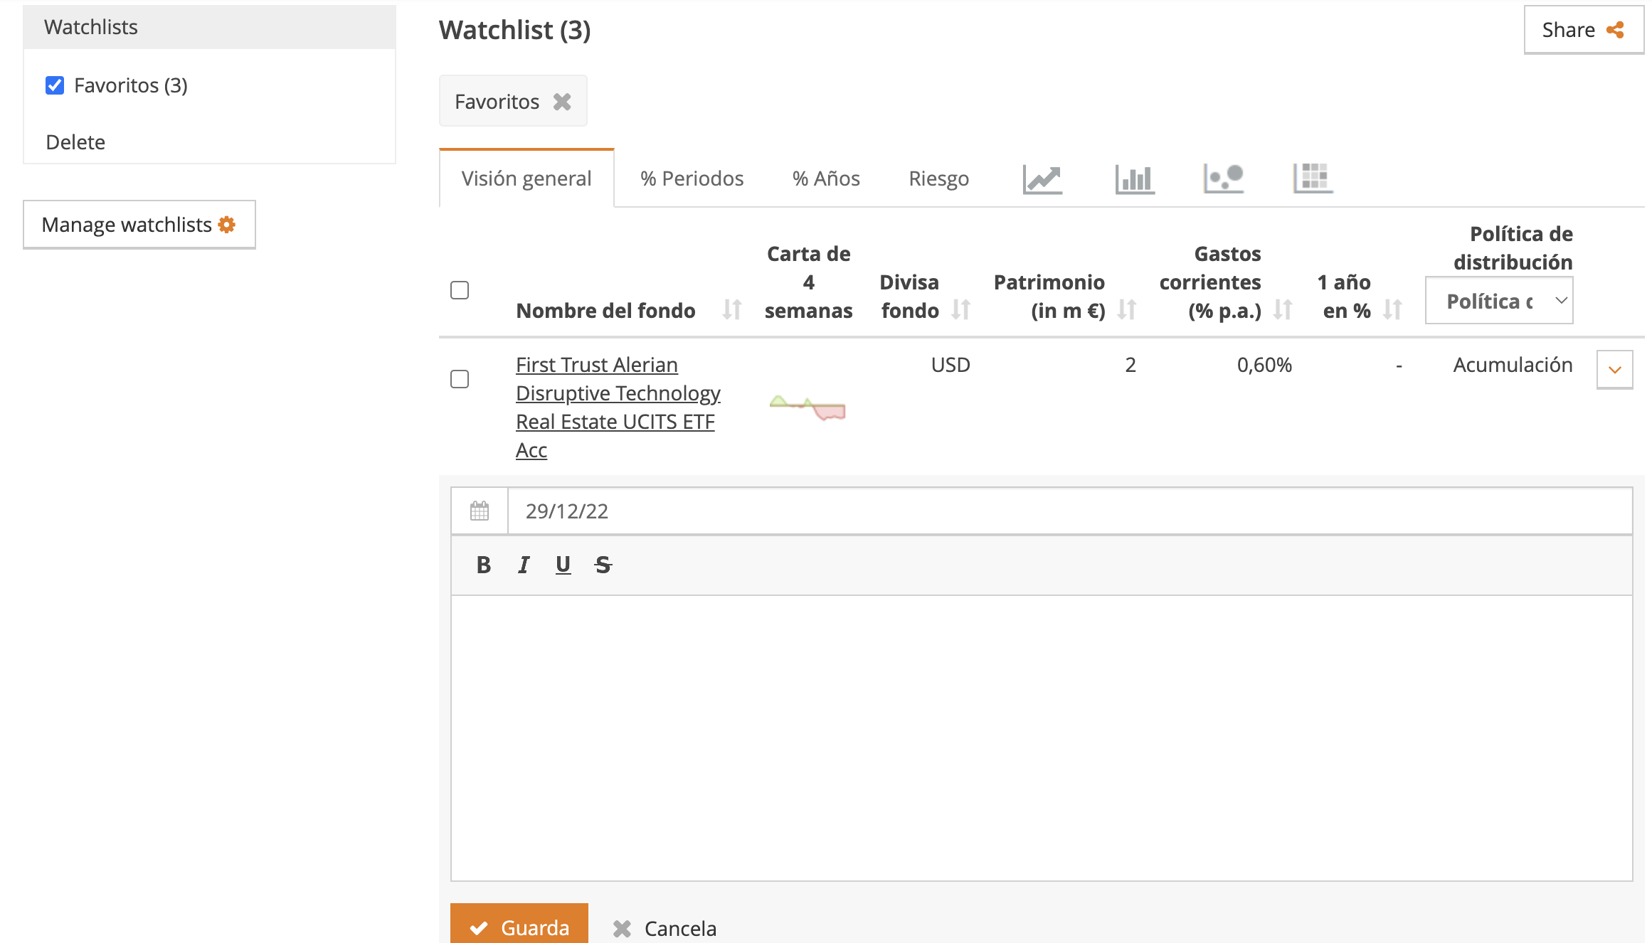The image size is (1652, 943).
Task: Sort by Nombre del fondo column
Action: pos(731,310)
